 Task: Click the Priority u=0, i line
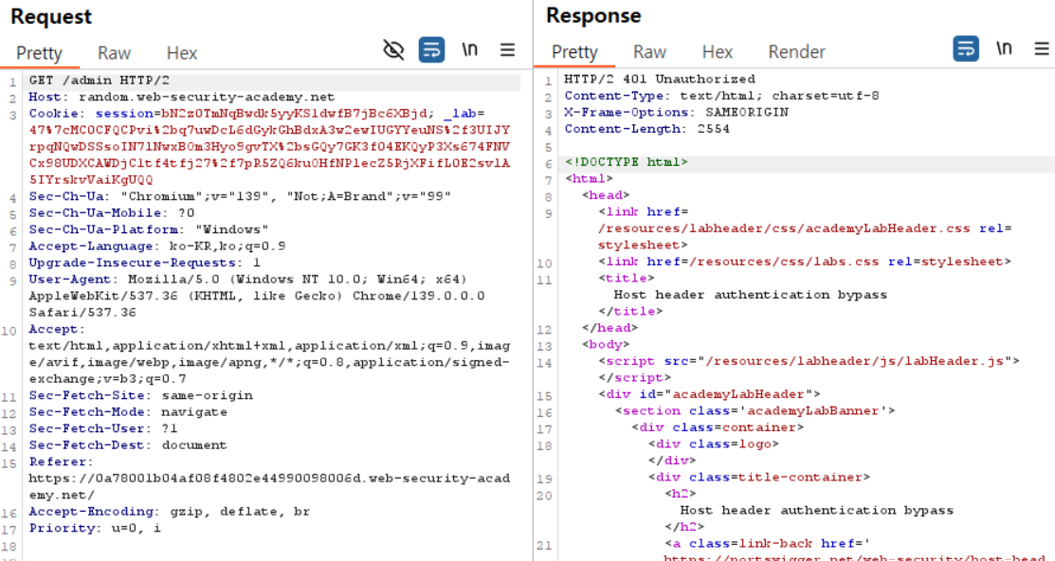coord(95,528)
